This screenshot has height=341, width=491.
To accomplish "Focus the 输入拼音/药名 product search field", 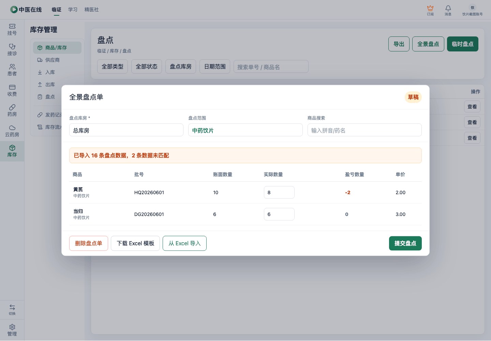I will click(364, 130).
